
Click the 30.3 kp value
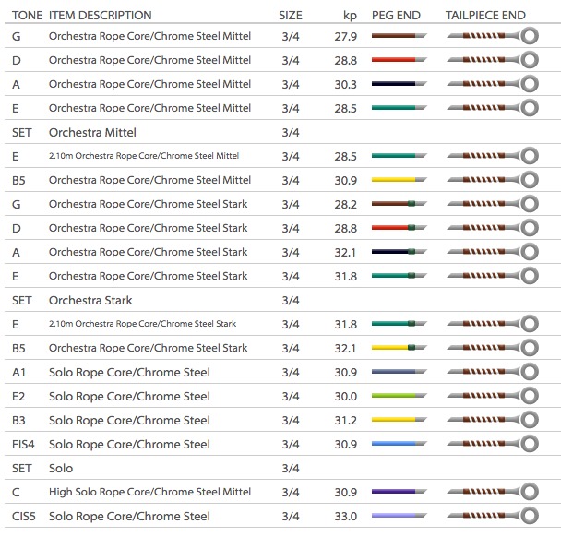point(346,85)
